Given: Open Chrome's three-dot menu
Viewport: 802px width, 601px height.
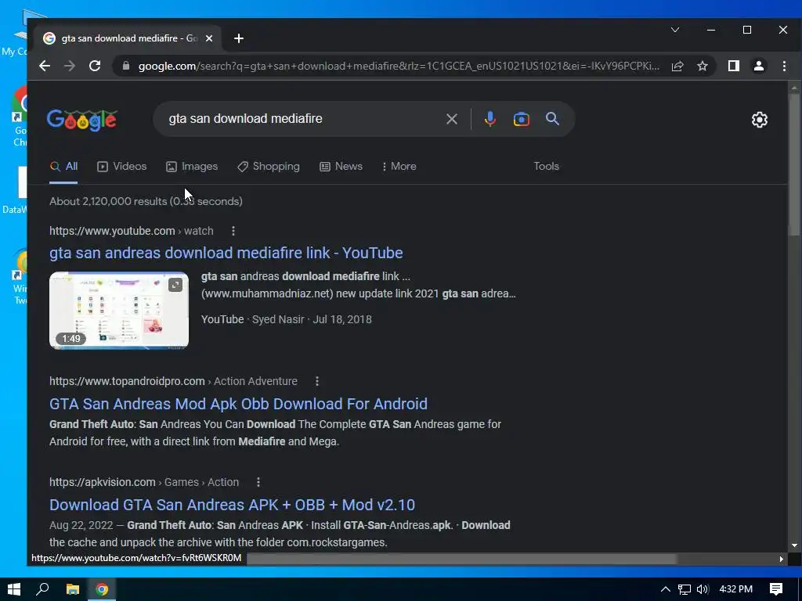Looking at the screenshot, I should [x=784, y=66].
